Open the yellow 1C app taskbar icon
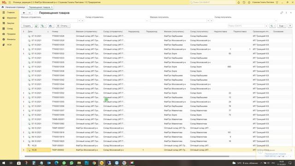Viewport: 295px width, 166px height. (x=101, y=163)
